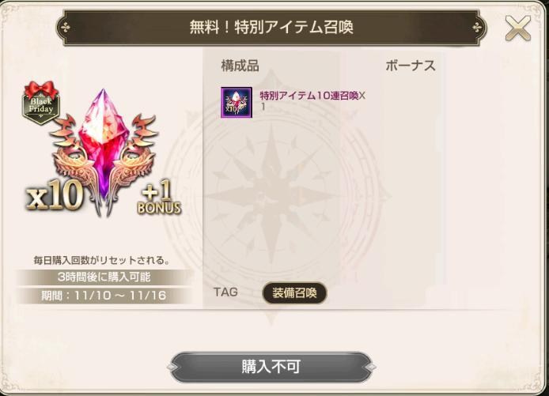Viewport: 549px width, 396px height.
Task: Select the 構成品 column header
Action: pyautogui.click(x=240, y=66)
